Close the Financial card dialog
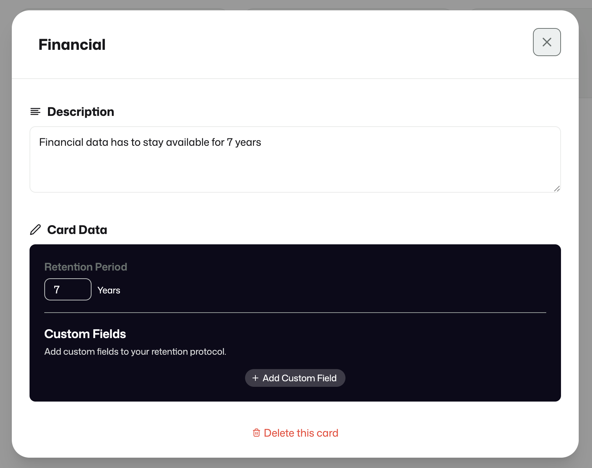 tap(547, 42)
